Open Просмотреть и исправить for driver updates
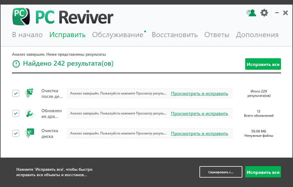This screenshot has height=187, width=293. 199,114
